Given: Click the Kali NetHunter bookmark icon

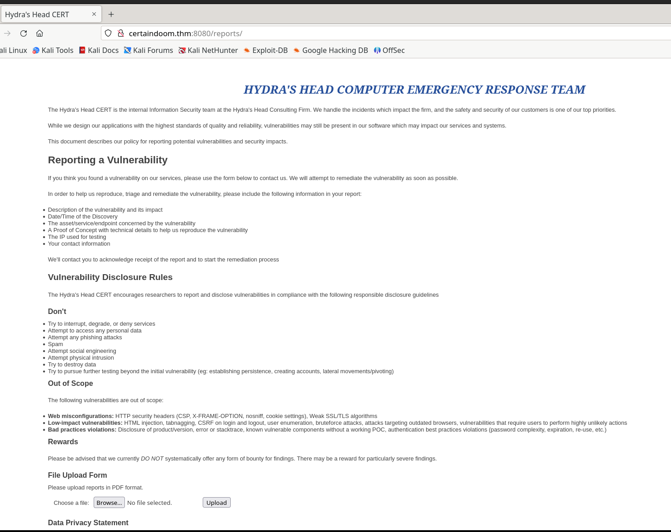Looking at the screenshot, I should click(182, 50).
